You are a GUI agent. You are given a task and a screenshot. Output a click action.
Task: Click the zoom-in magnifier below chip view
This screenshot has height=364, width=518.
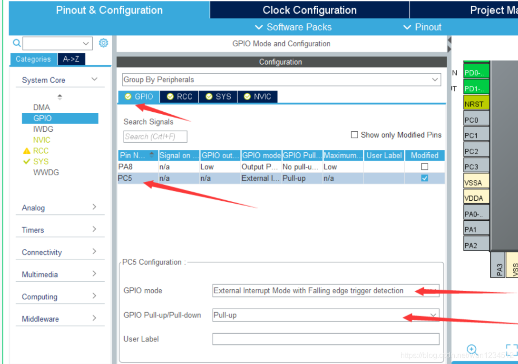[472, 350]
